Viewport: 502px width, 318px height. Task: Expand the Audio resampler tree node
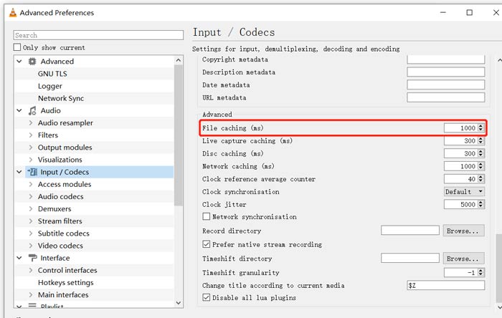click(x=31, y=122)
